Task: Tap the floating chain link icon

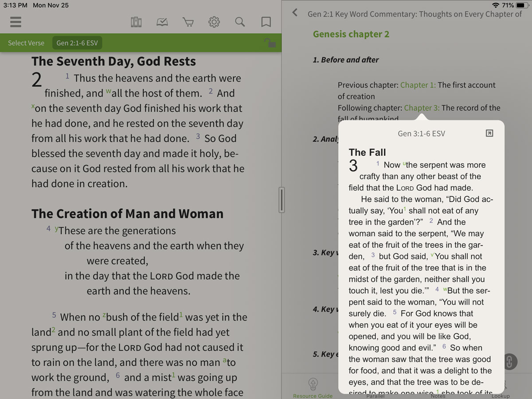Action: 509,362
